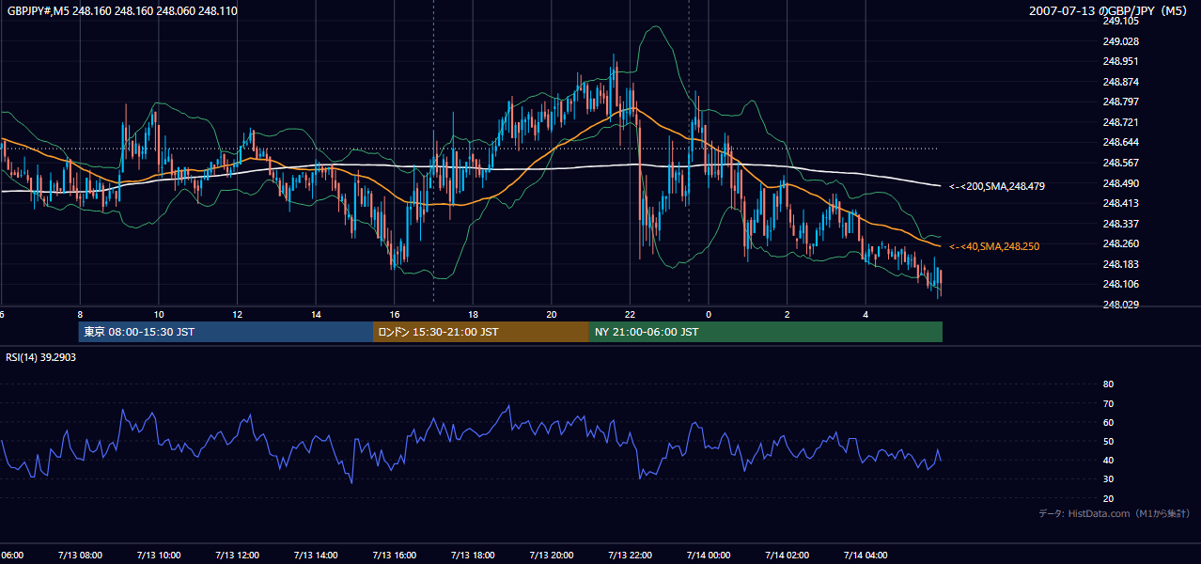Select the 200 SMA 248.479 label
The width and height of the screenshot is (1201, 564).
(x=996, y=186)
